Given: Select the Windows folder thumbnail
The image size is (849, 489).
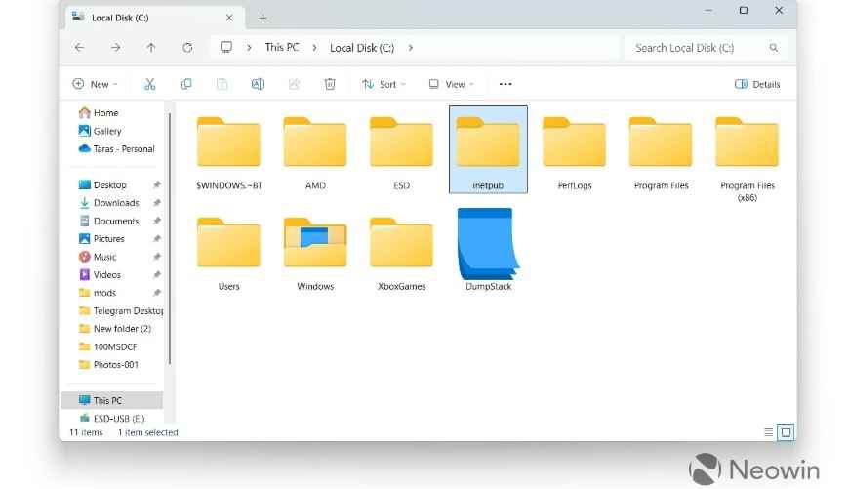Looking at the screenshot, I should [315, 245].
